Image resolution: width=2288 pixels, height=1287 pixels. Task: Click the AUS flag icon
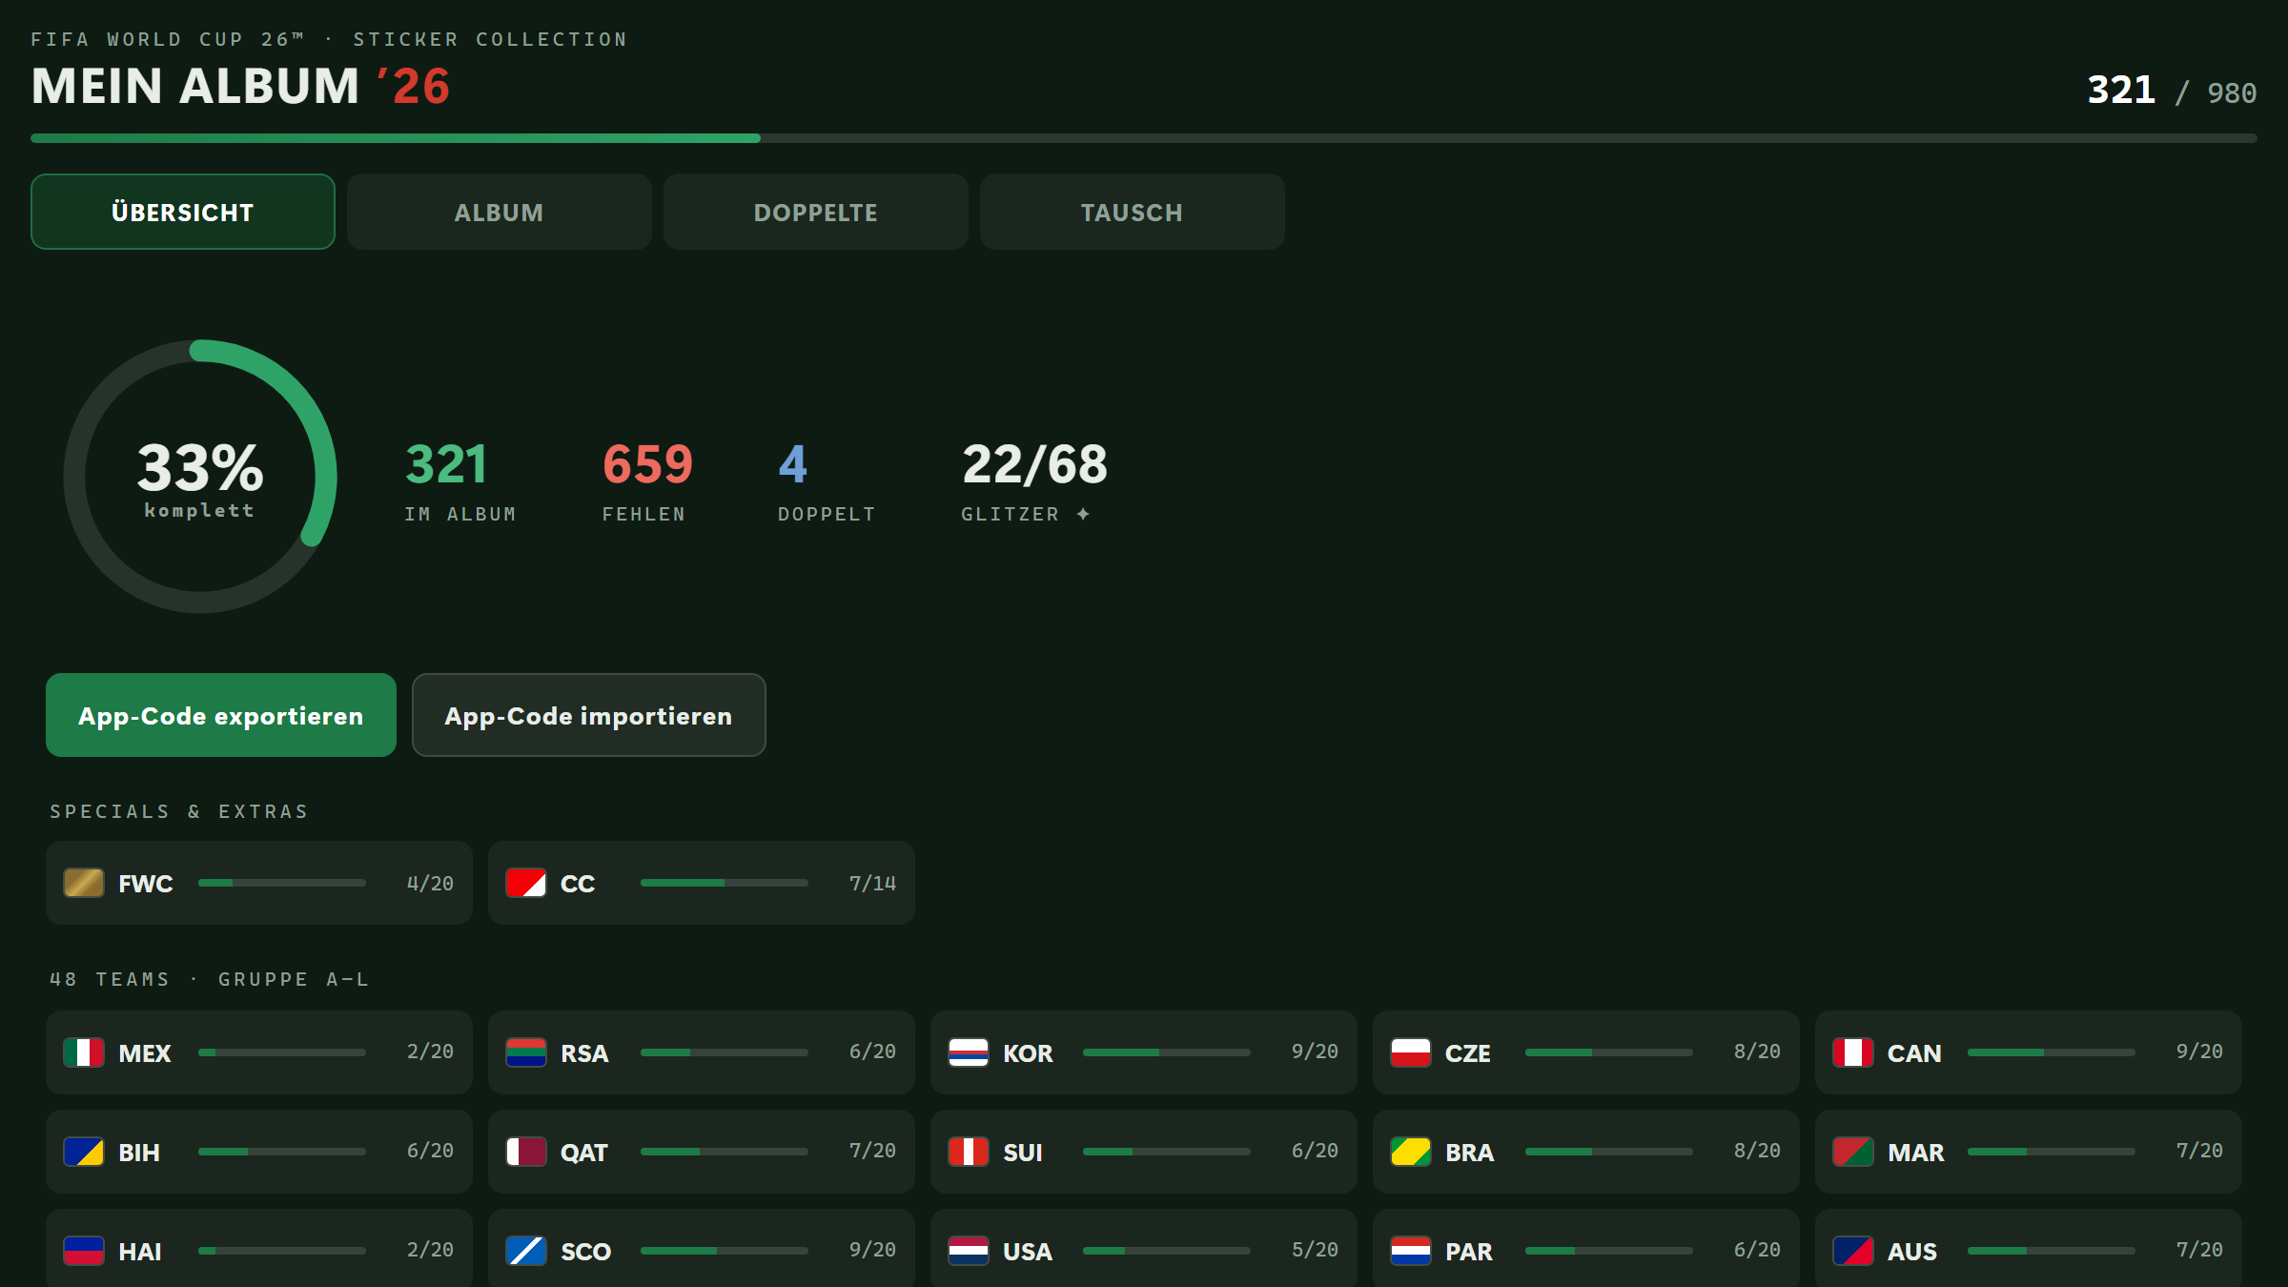coord(1853,1251)
